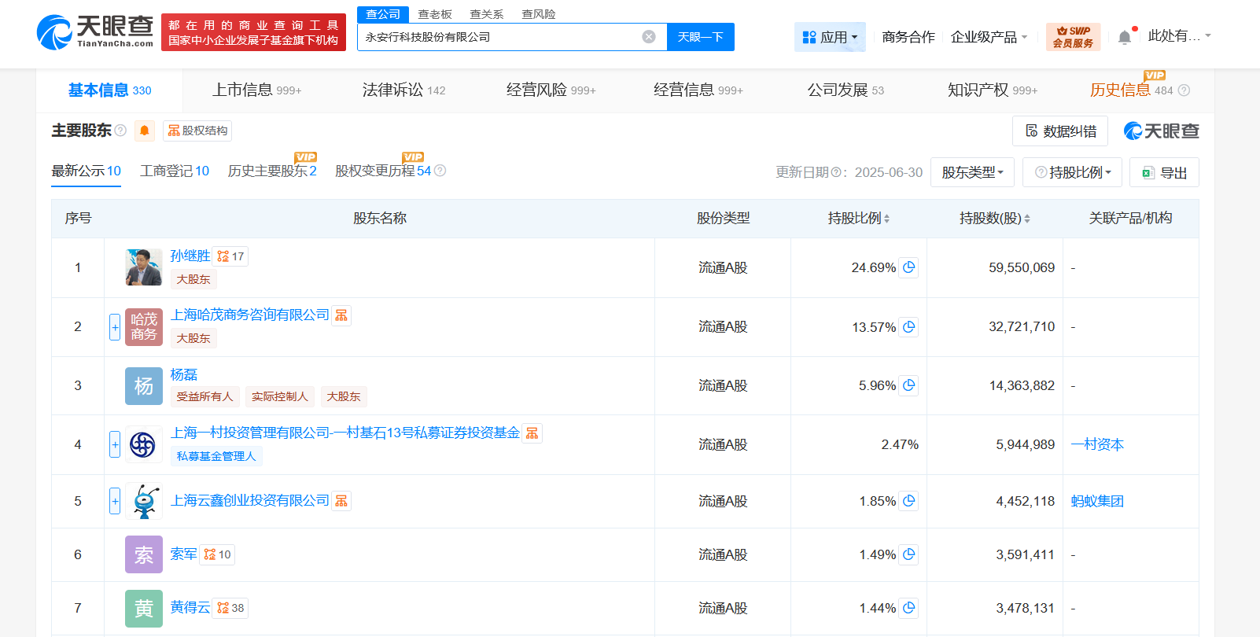
Task: Open pie chart icon for 1.44% holding
Action: tap(909, 608)
